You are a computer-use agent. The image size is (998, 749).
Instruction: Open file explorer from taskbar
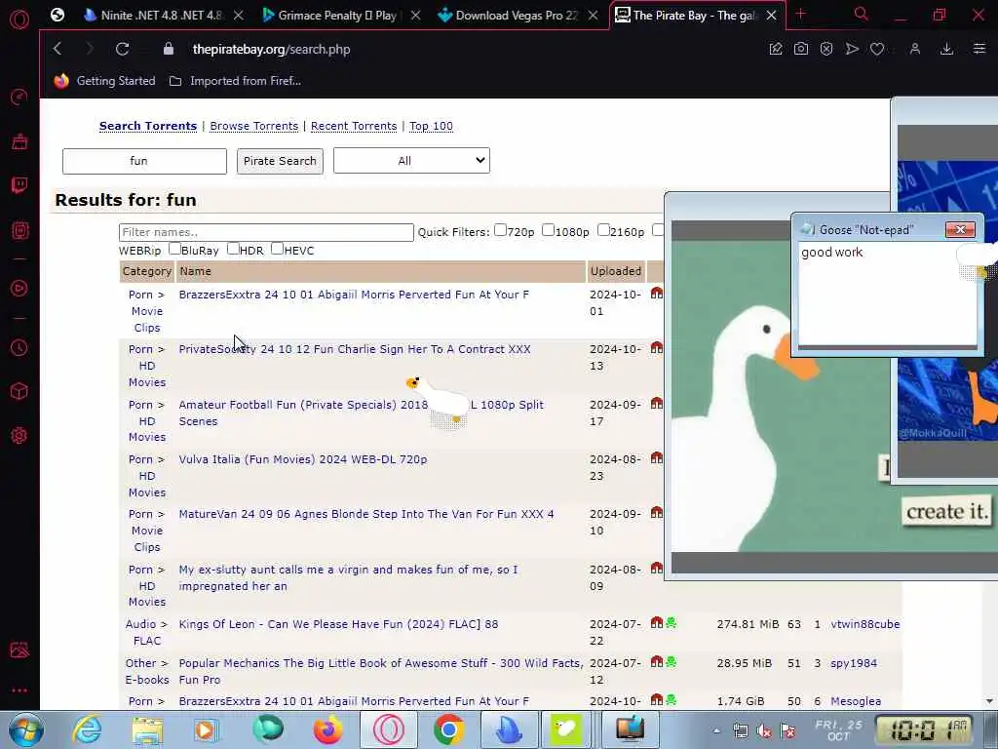tap(148, 729)
